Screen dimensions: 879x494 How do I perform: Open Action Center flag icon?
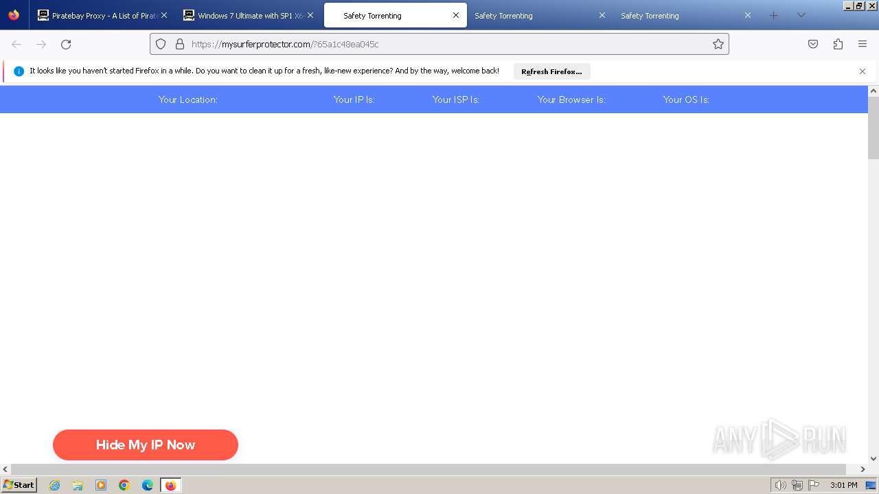click(814, 485)
